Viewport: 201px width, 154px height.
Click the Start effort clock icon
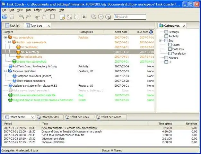tap(100, 17)
